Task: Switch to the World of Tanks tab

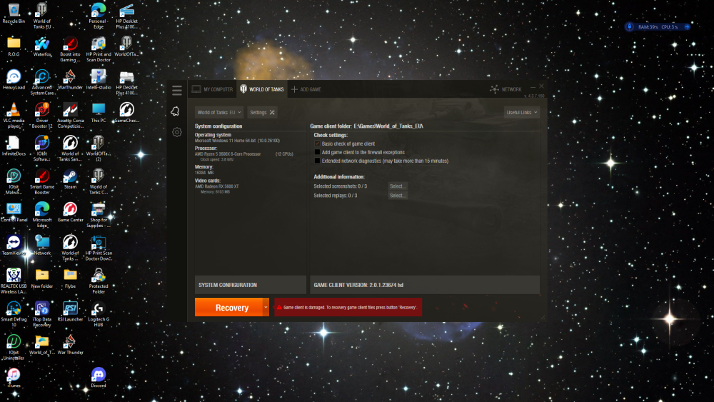Action: coord(262,89)
